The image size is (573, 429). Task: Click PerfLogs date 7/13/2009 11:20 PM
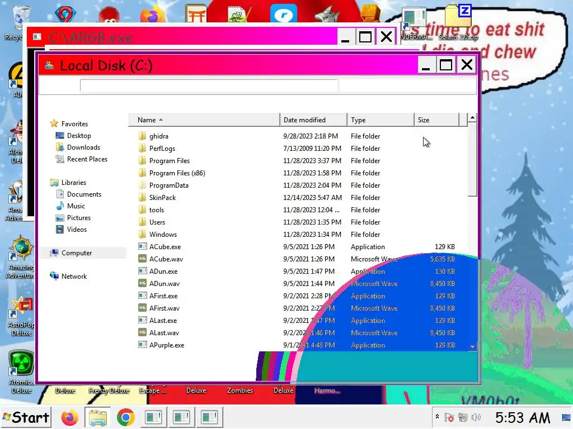coord(312,149)
